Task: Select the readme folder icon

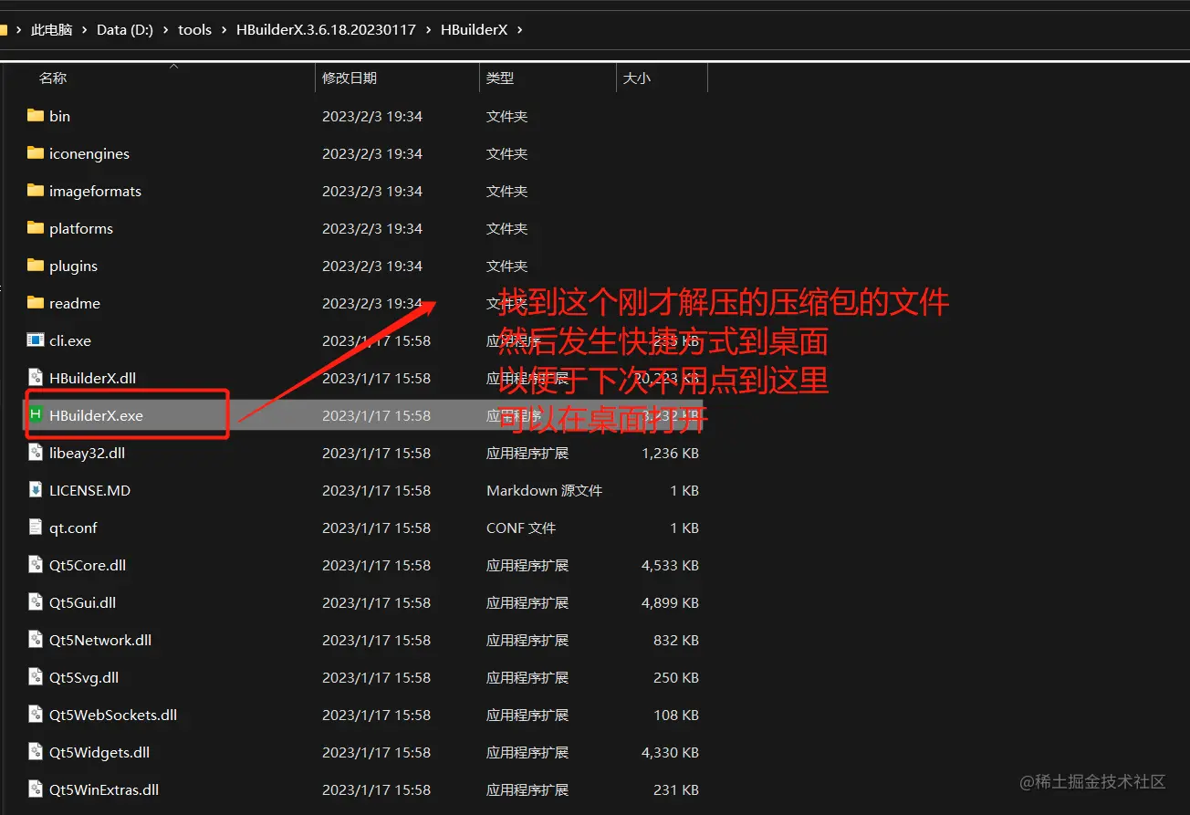Action: [x=36, y=303]
